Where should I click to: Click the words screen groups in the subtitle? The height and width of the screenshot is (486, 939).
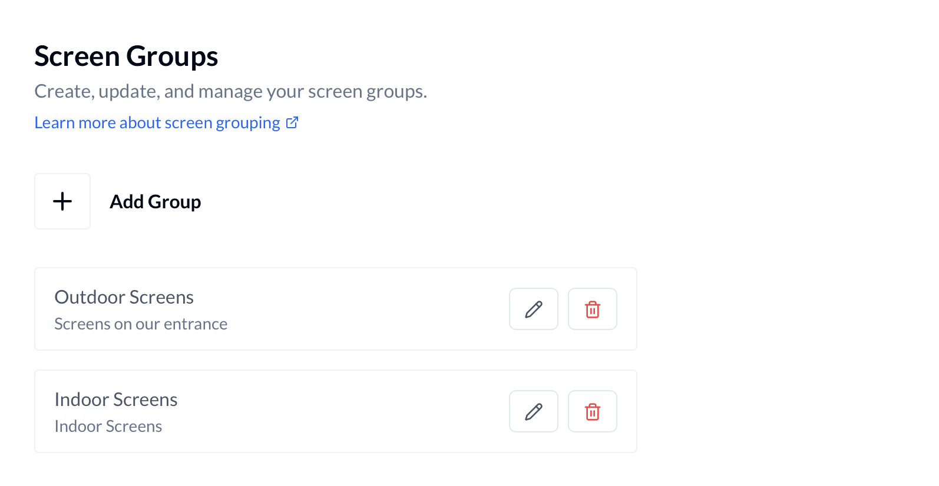click(x=366, y=92)
